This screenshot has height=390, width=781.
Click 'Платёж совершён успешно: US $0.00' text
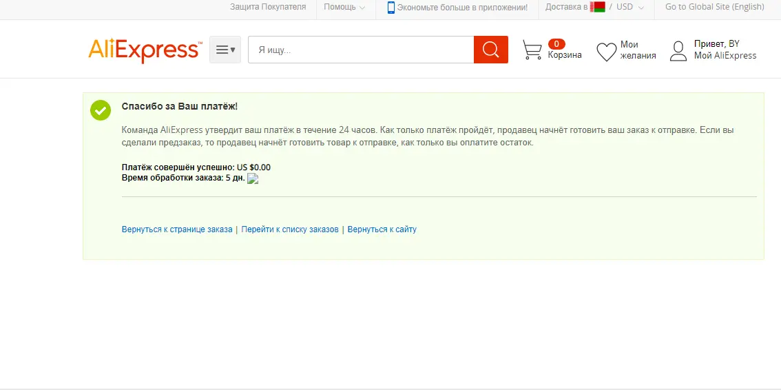(x=196, y=167)
